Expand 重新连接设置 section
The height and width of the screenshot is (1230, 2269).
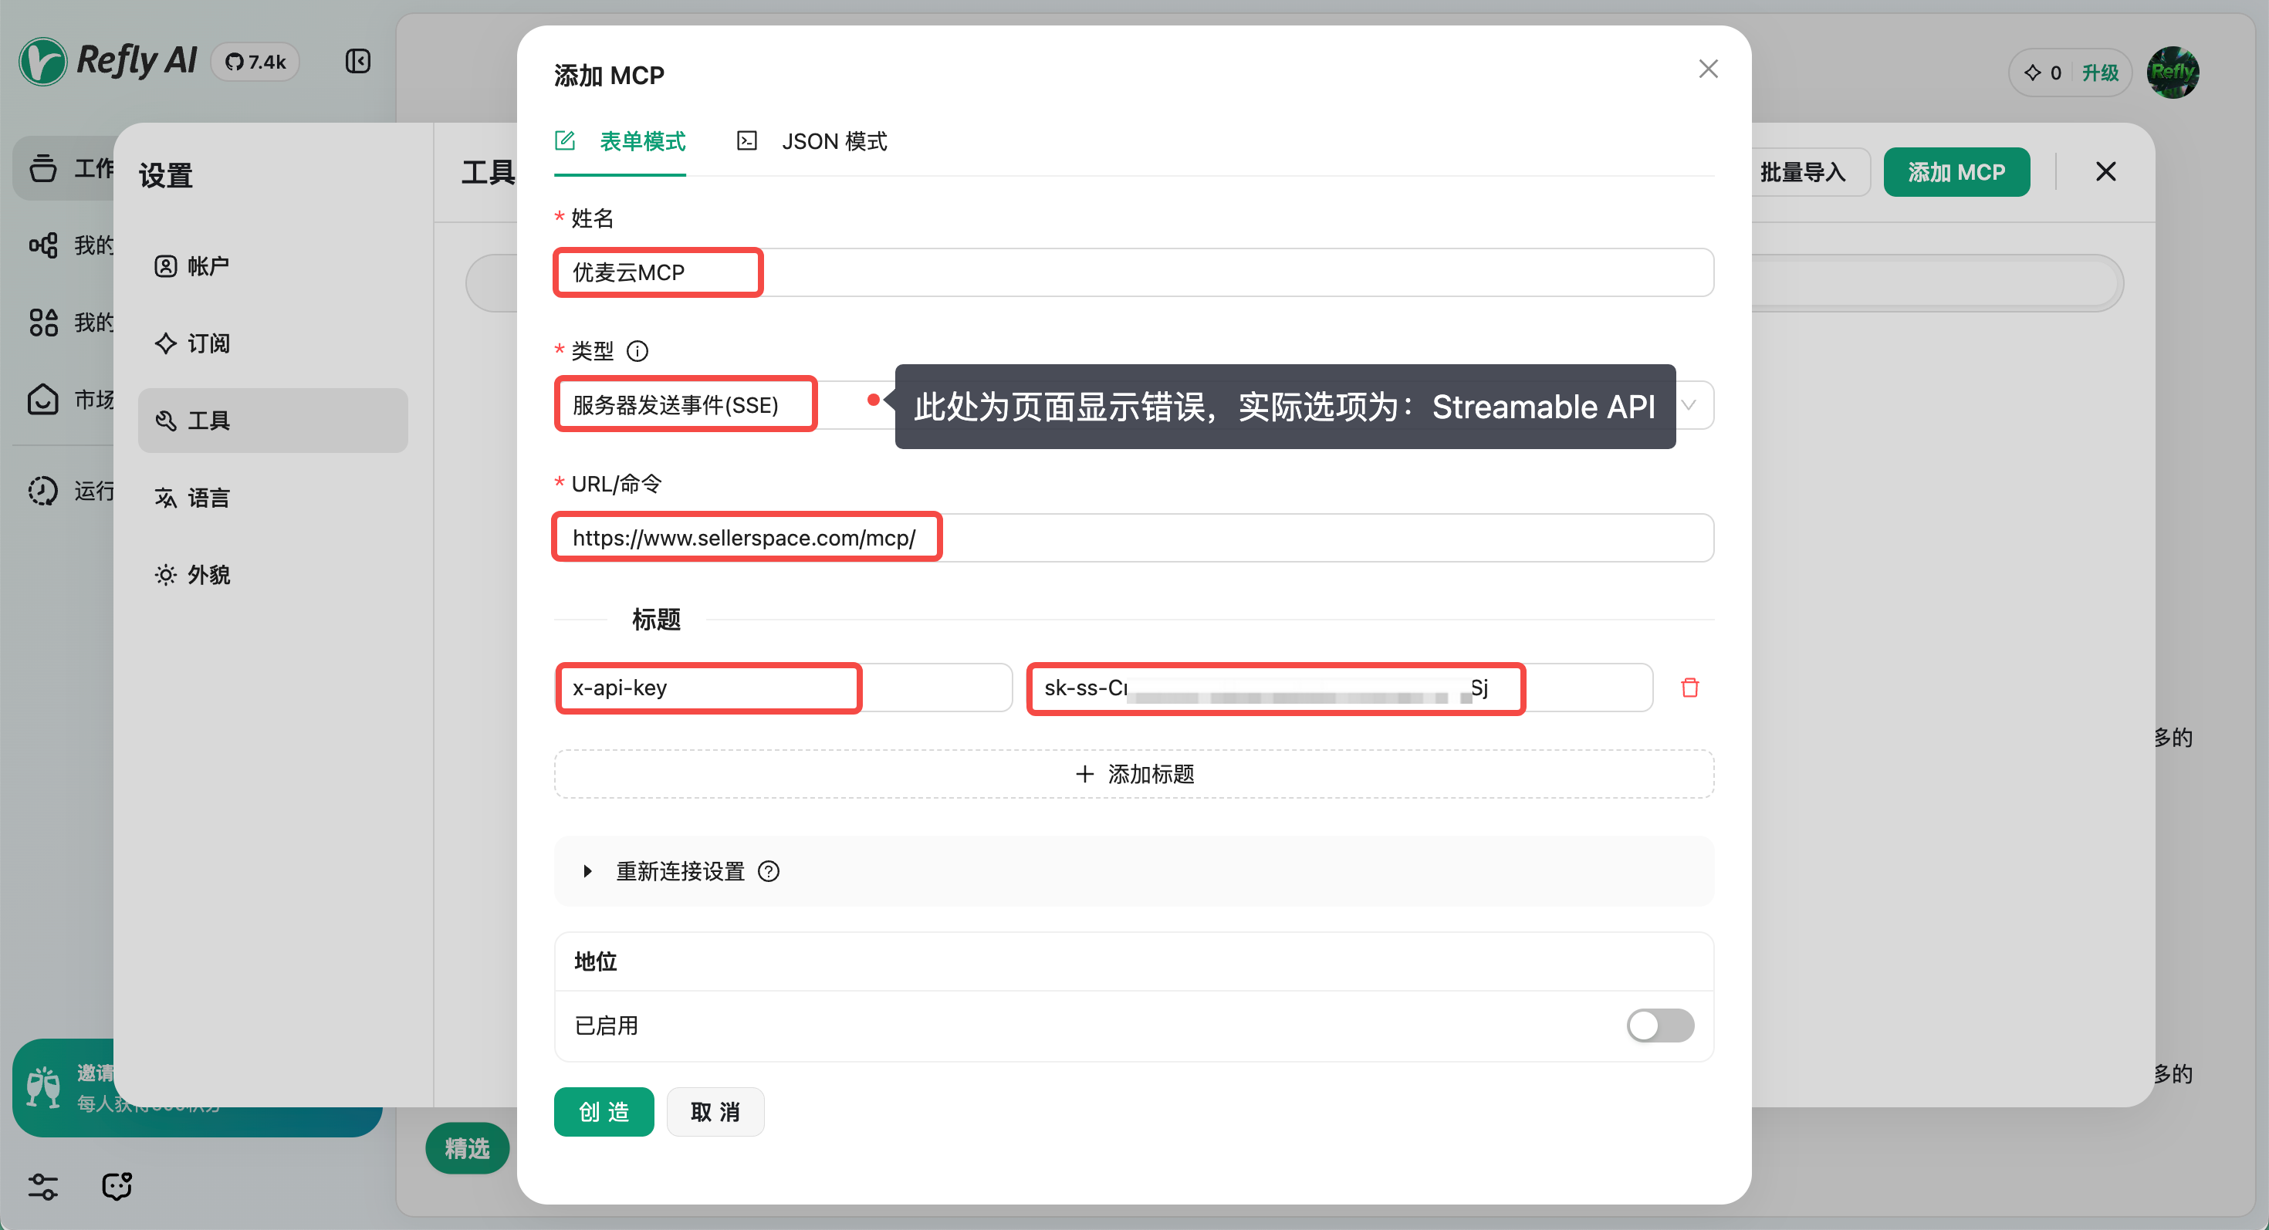(1134, 872)
